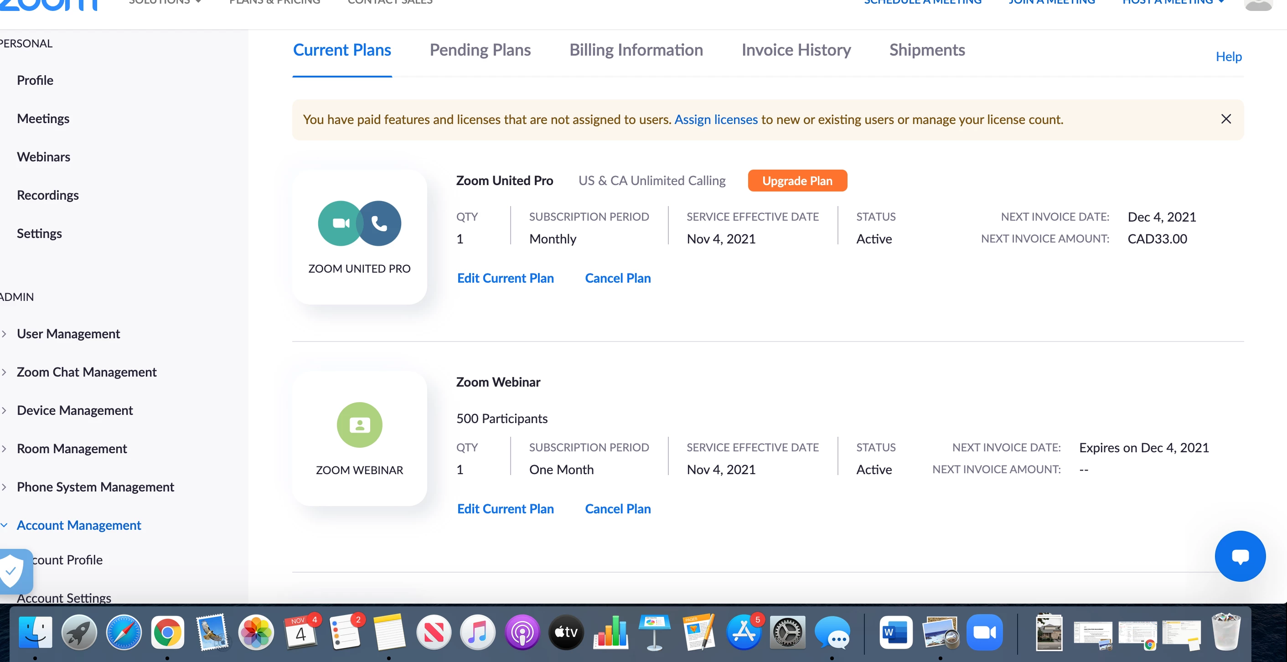Click the Zoom United Pro plan icon
The width and height of the screenshot is (1287, 662).
(x=359, y=223)
